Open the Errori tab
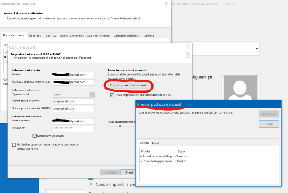The width and height of the screenshot is (288, 193). click(155, 143)
